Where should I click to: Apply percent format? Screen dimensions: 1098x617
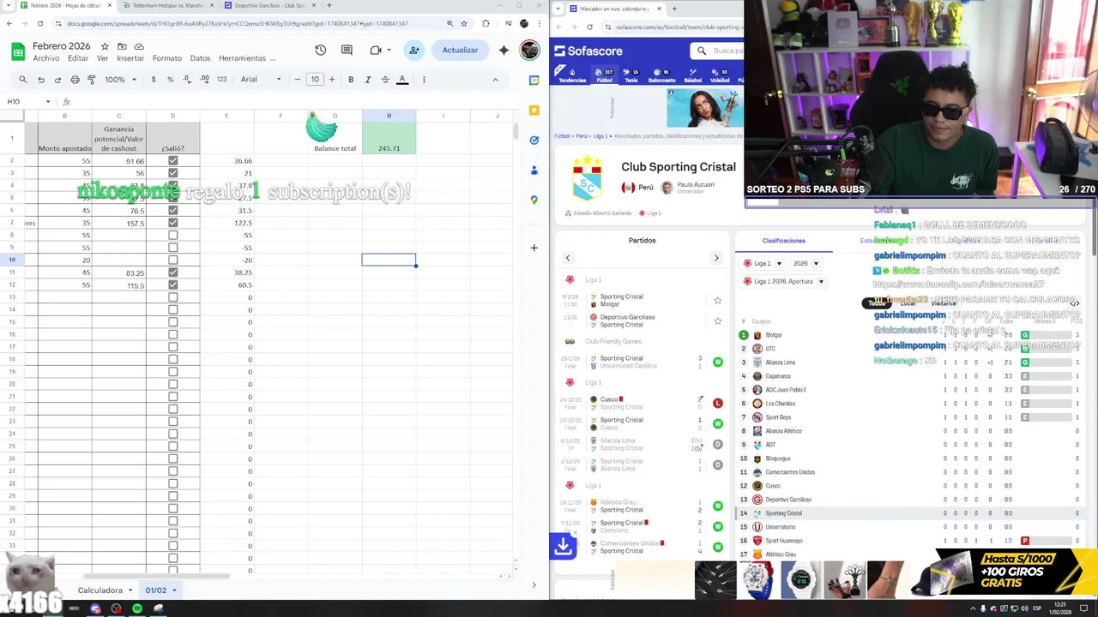tap(170, 80)
